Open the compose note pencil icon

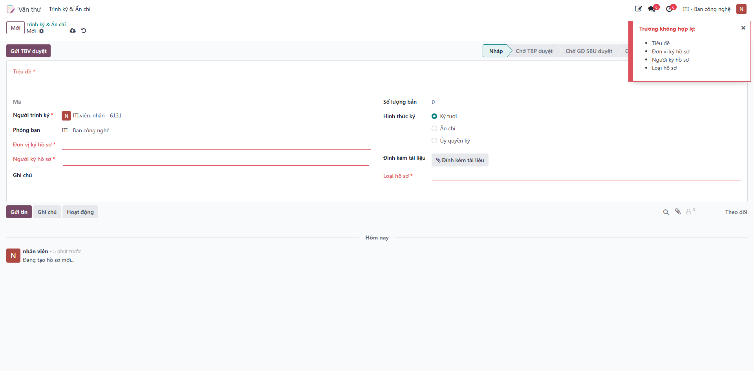tap(639, 9)
